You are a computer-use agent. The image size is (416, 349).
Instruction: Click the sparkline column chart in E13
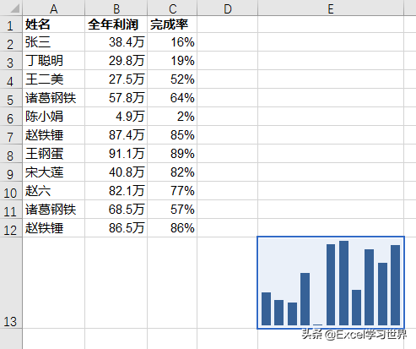point(331,282)
